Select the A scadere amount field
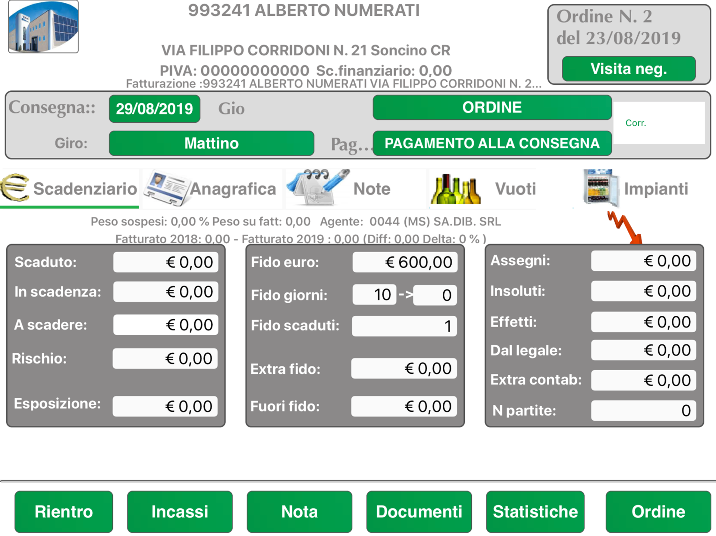This screenshot has height=536, width=716. pos(166,325)
